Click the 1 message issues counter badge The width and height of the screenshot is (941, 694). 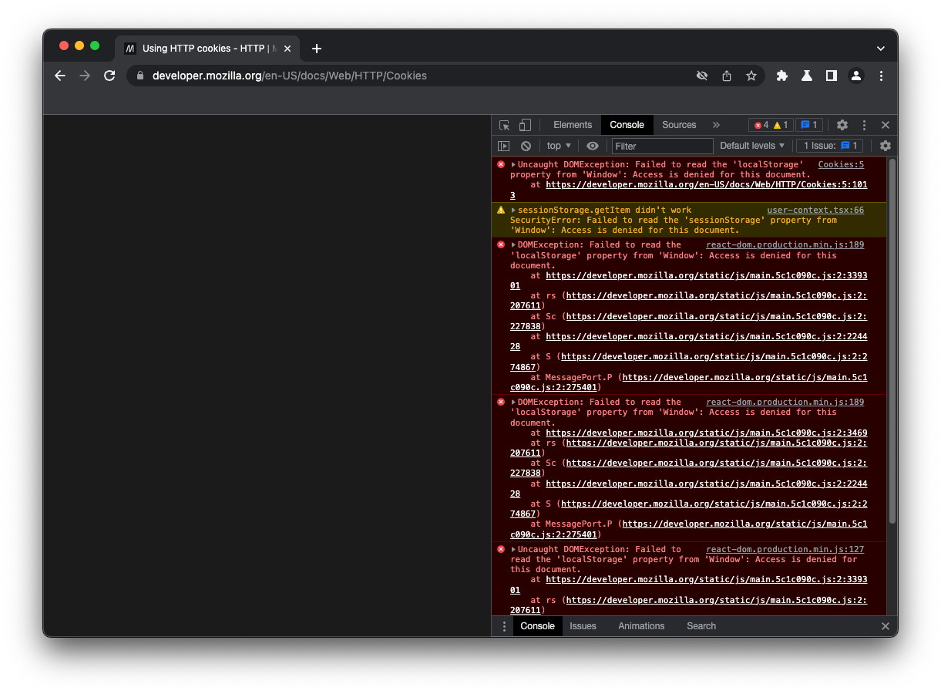point(809,125)
